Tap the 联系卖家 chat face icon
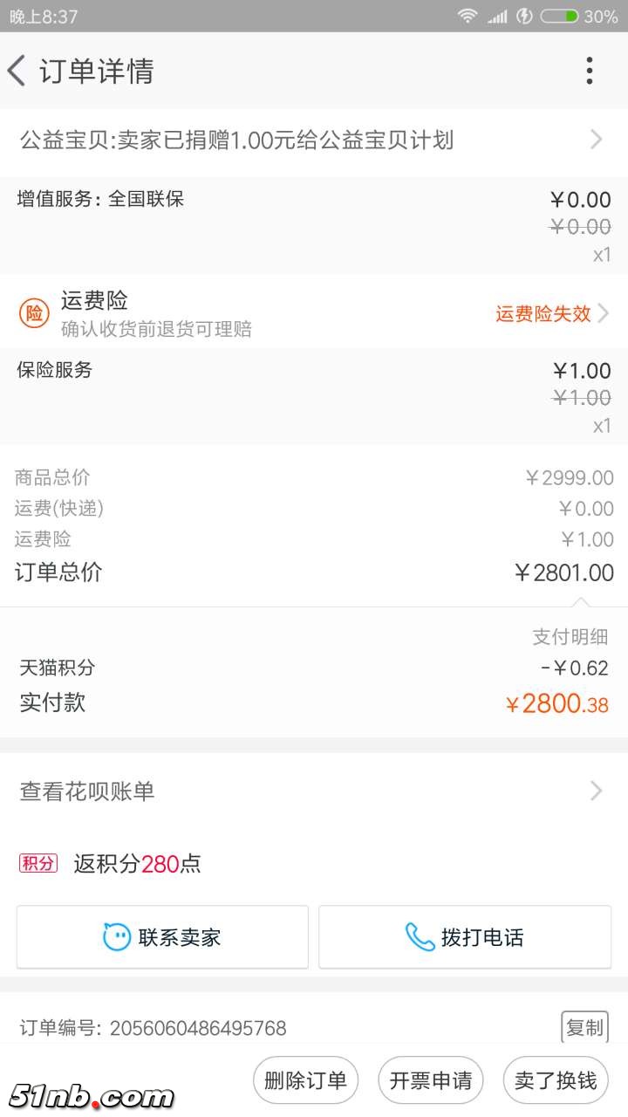Viewport: 628px width, 1117px height. [117, 937]
